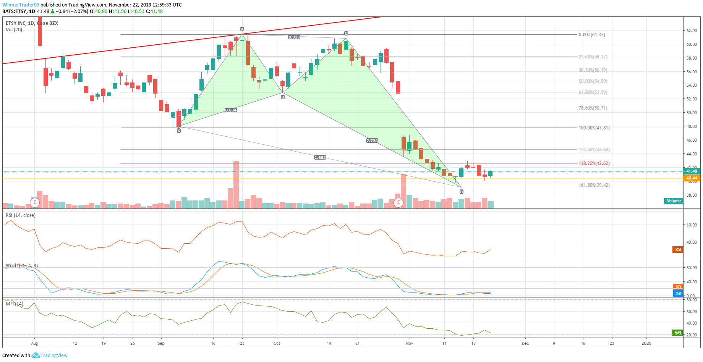Click the Dec label on time axis
This screenshot has width=703, height=362.
click(x=525, y=343)
